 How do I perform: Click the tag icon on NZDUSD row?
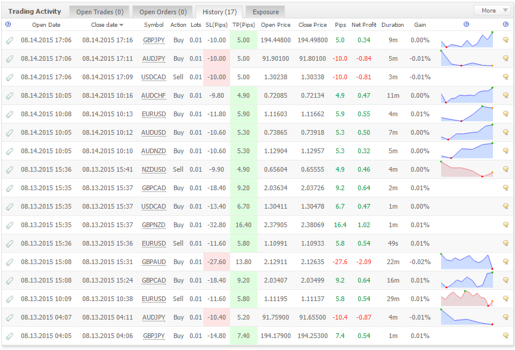coord(10,169)
